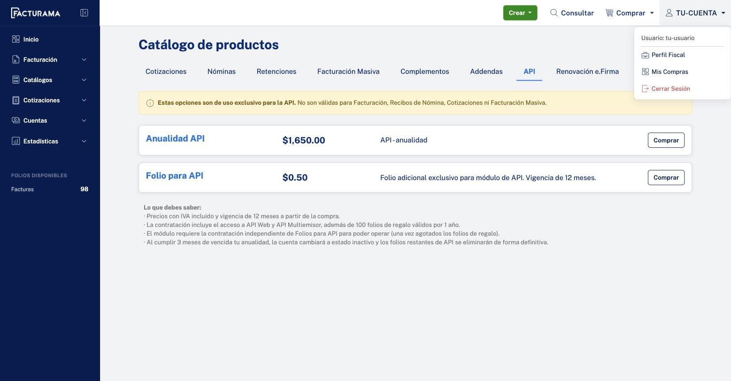The width and height of the screenshot is (731, 381).
Task: Click the 'Lo que debes saber:' heading
Action: (172, 208)
